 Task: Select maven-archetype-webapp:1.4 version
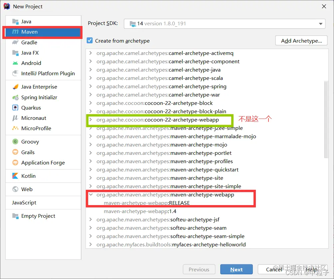tap(140, 211)
